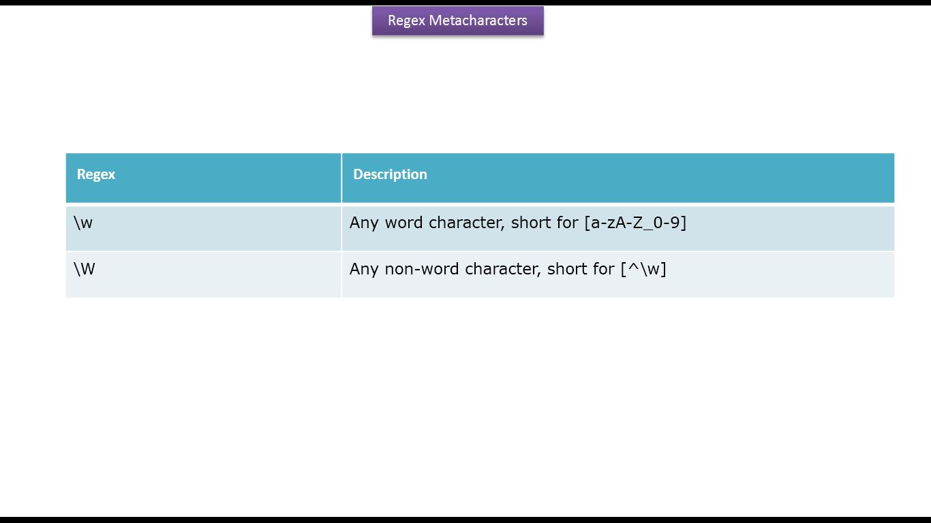The width and height of the screenshot is (931, 523).
Task: Click the uppercase \W regex cell
Action: (203, 274)
